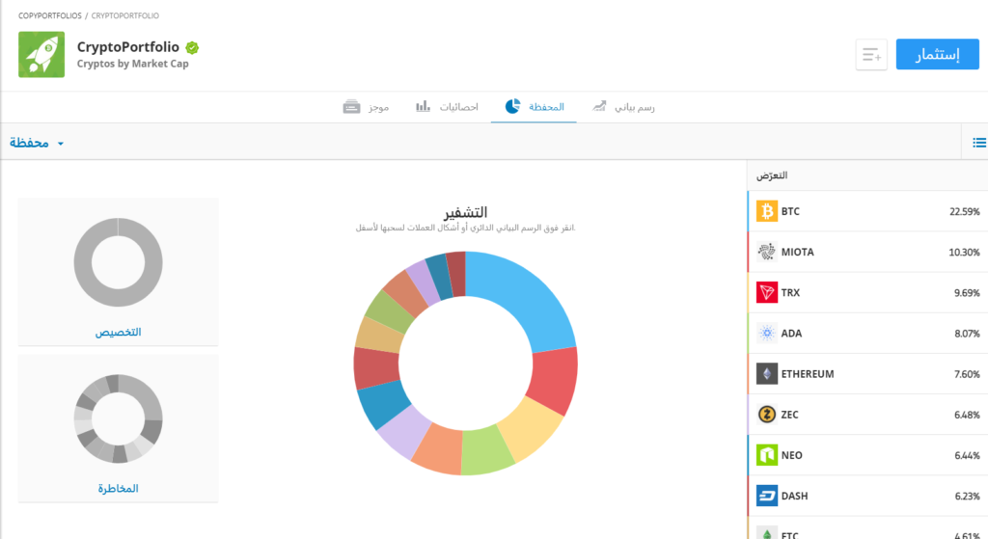
Task: Select the DASH coin icon
Action: coord(767,496)
